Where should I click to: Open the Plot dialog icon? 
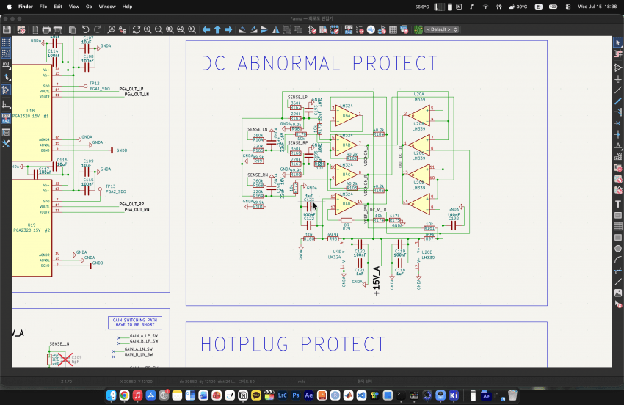click(57, 29)
